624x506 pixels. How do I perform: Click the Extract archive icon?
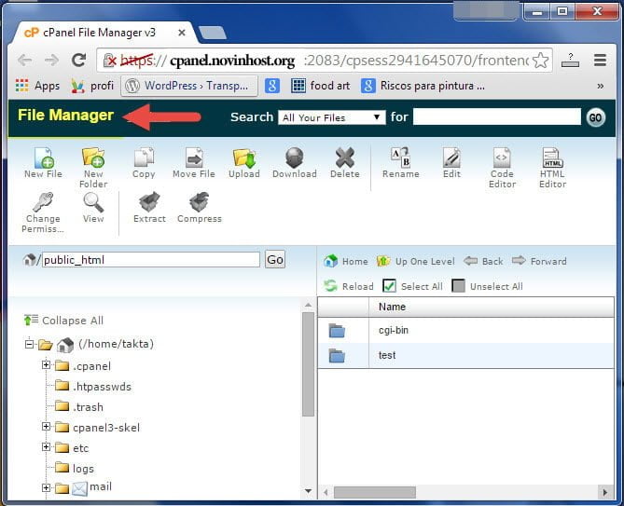coord(149,202)
